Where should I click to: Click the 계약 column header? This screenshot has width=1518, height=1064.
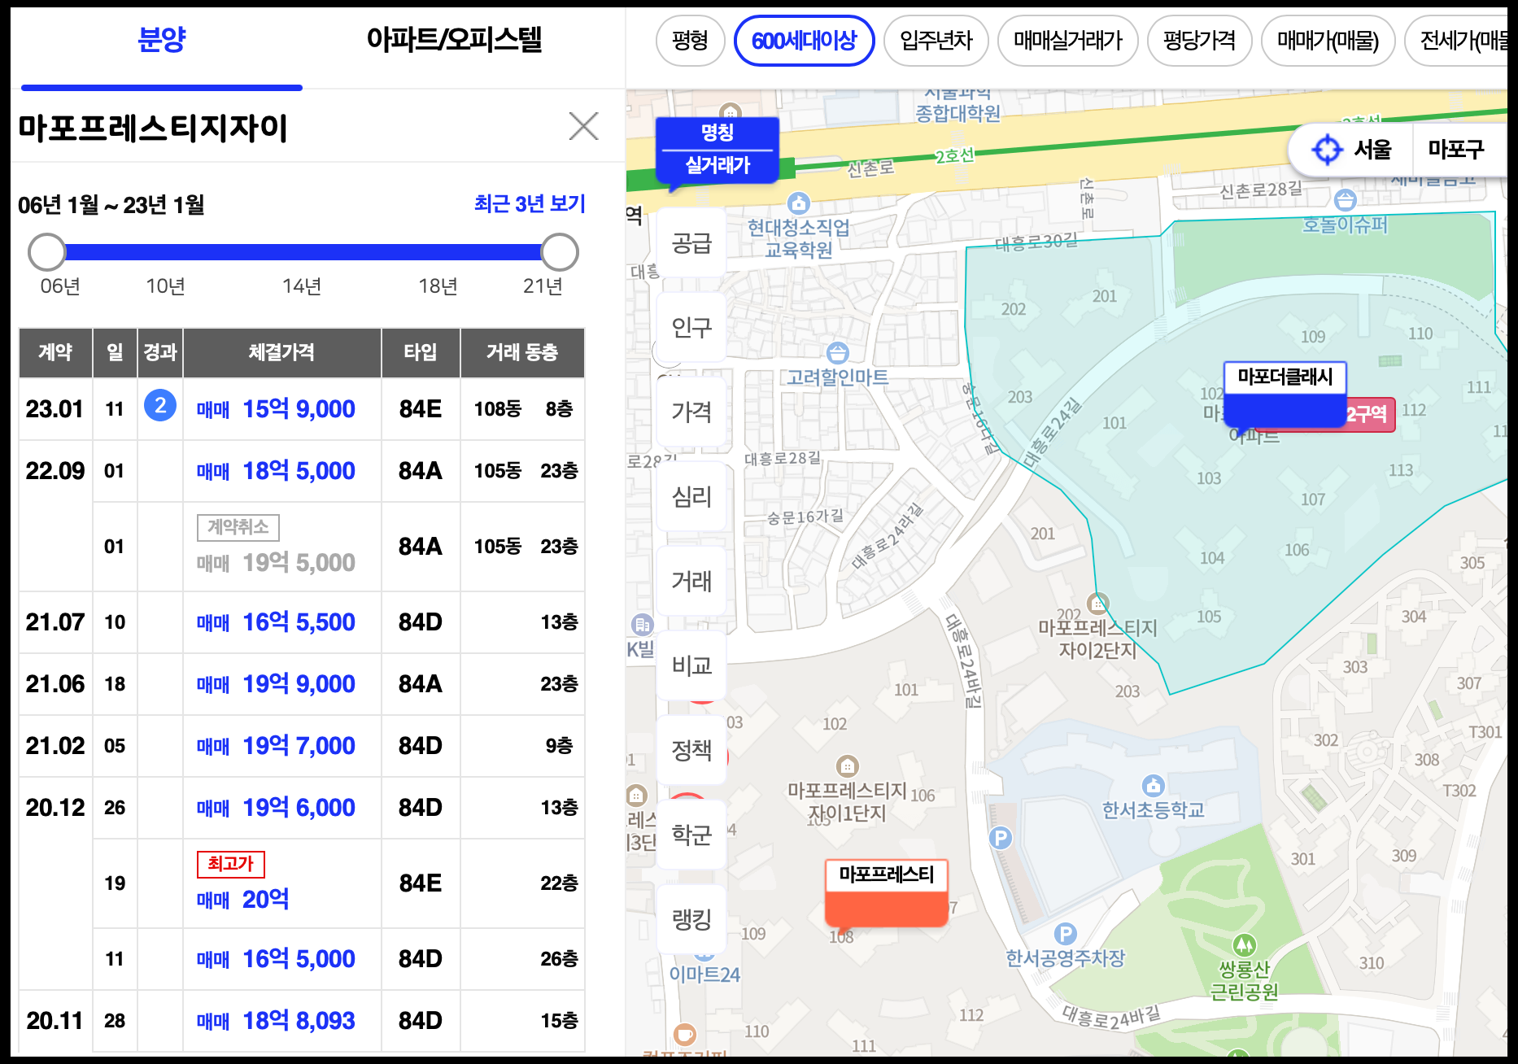coord(55,352)
